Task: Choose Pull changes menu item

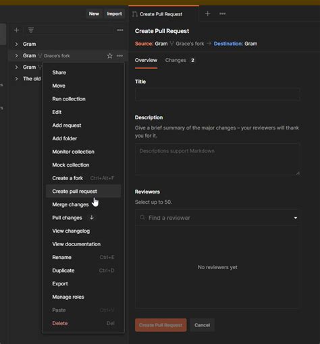Action: click(83, 218)
